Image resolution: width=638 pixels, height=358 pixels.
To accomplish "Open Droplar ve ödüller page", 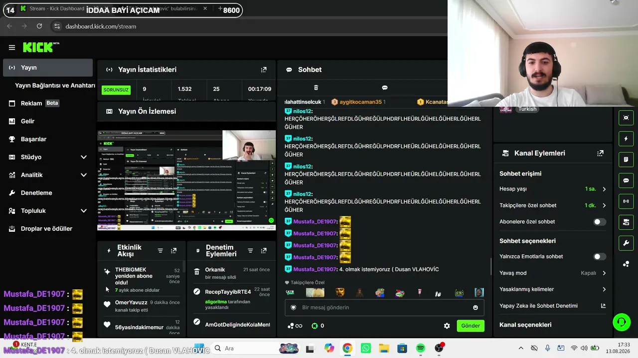I will click(x=48, y=229).
